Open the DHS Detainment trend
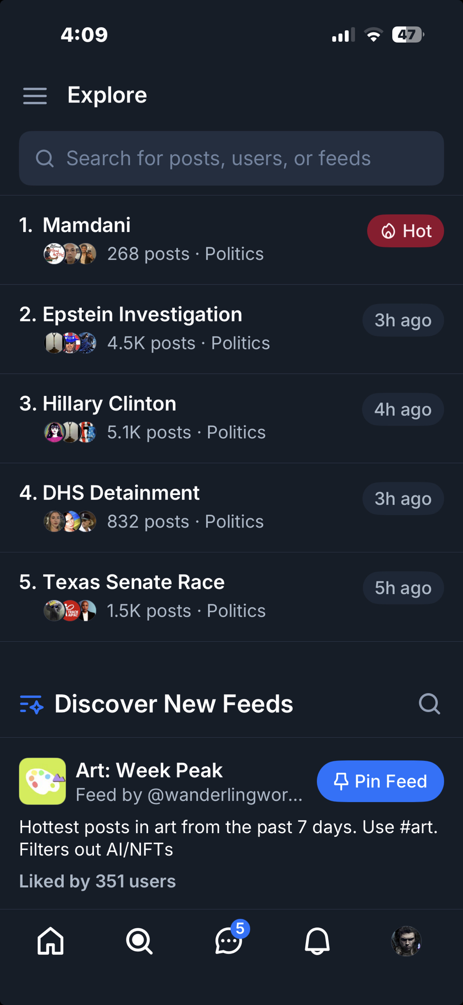 click(121, 493)
